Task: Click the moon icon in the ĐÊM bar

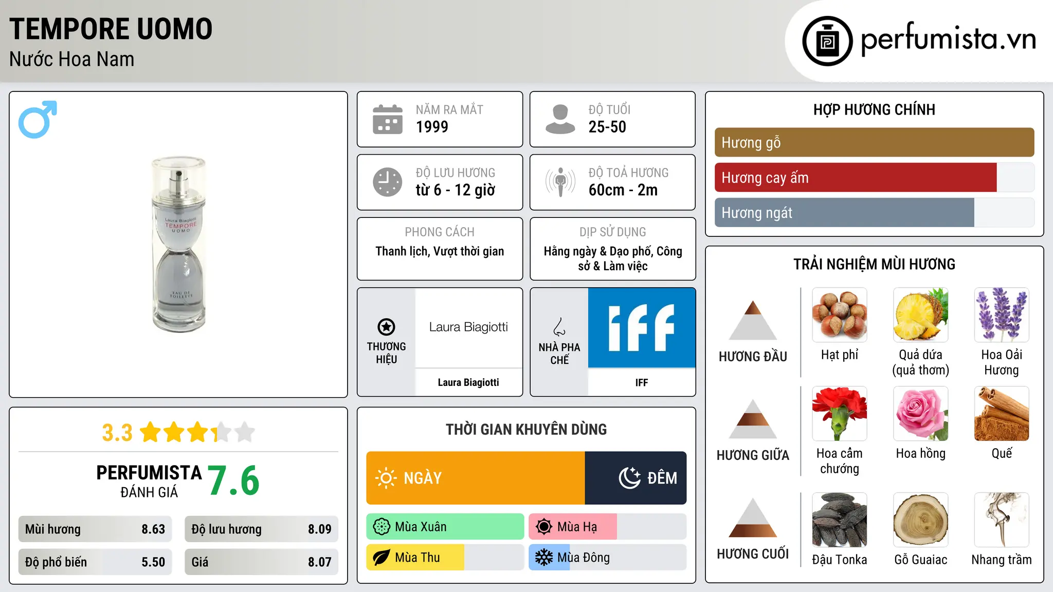Action: (x=630, y=478)
